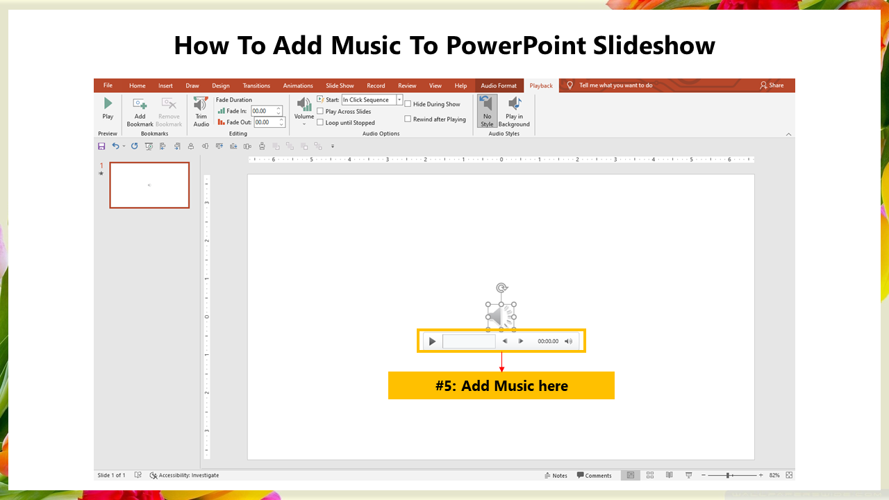This screenshot has height=500, width=889.
Task: Choose Play in Background audio style
Action: click(514, 111)
